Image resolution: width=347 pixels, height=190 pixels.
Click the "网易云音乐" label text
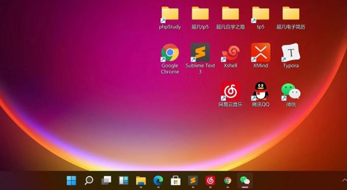[x=230, y=104]
